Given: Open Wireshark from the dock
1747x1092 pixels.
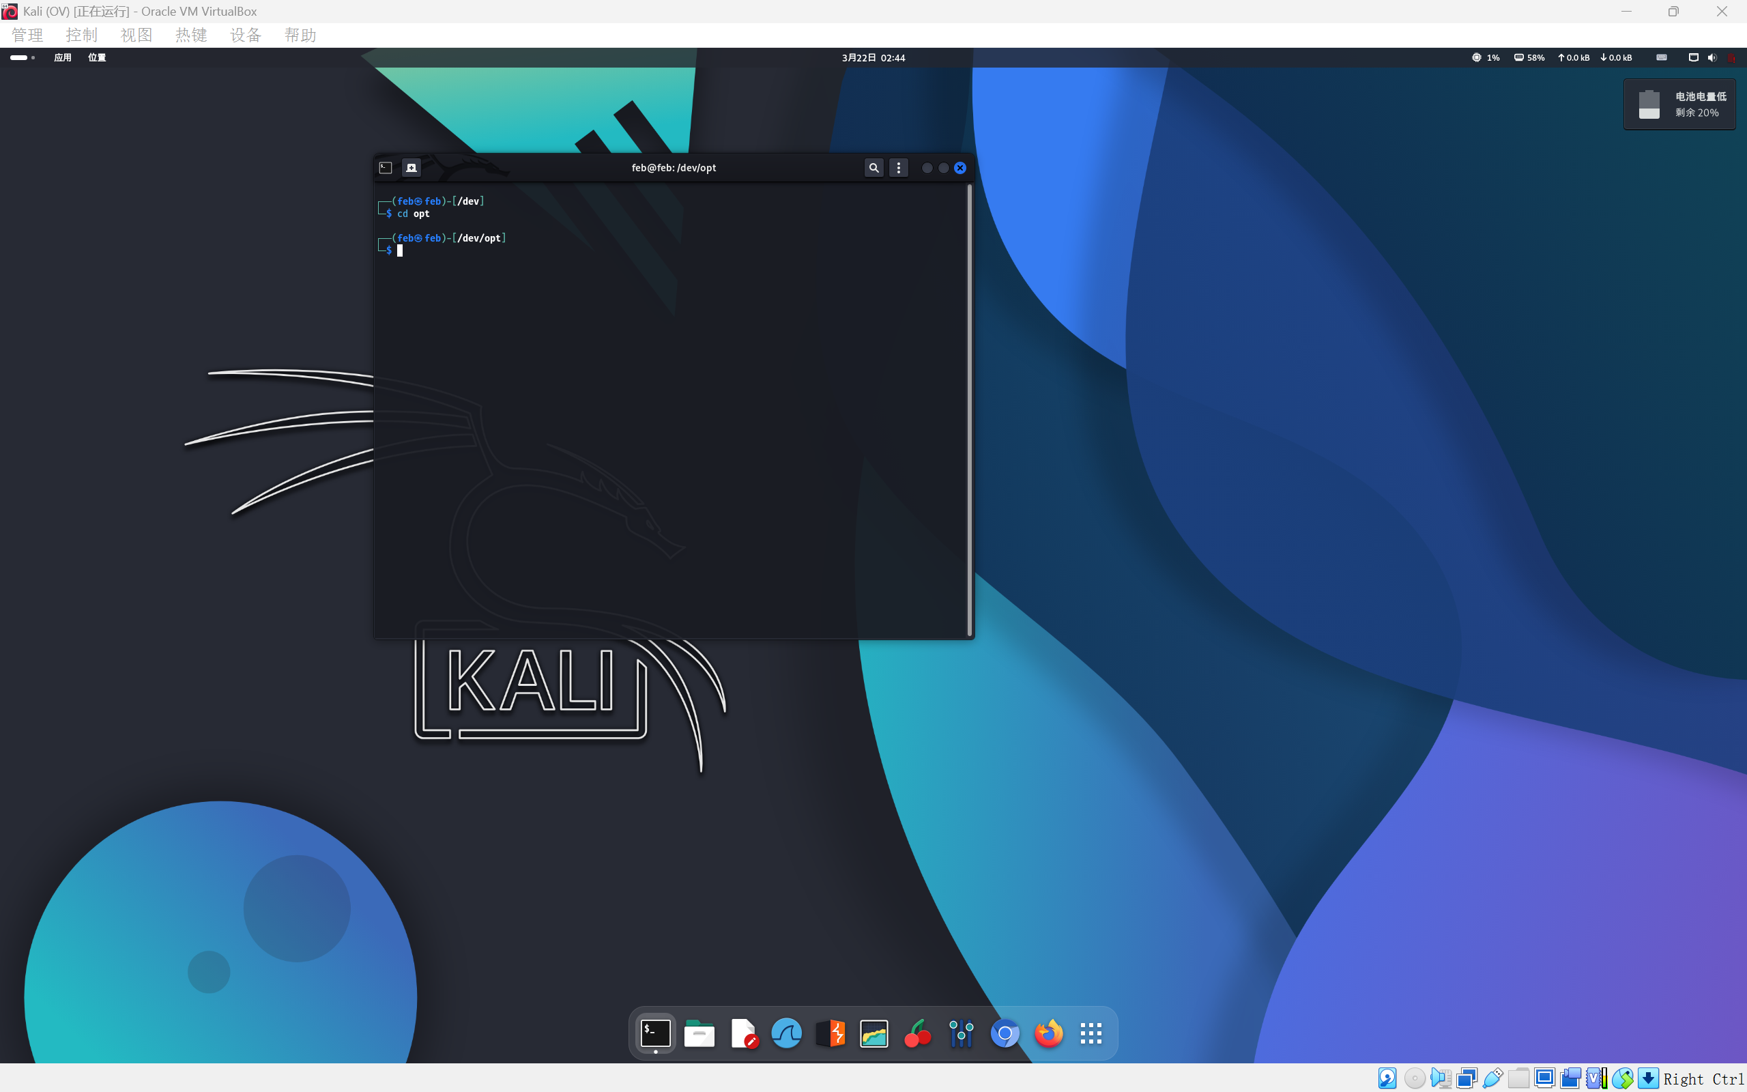Looking at the screenshot, I should point(786,1033).
